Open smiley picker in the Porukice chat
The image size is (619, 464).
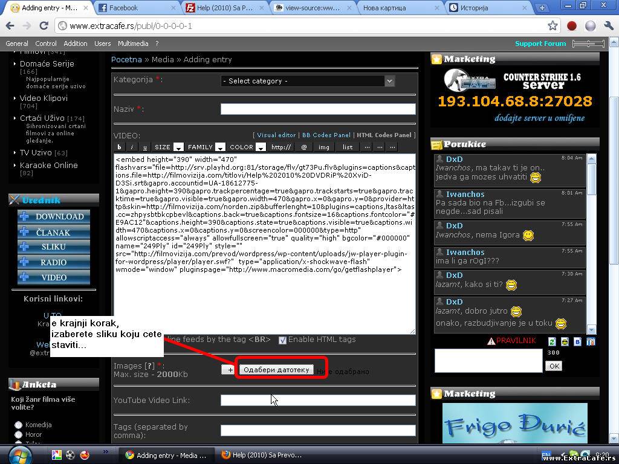565,342
